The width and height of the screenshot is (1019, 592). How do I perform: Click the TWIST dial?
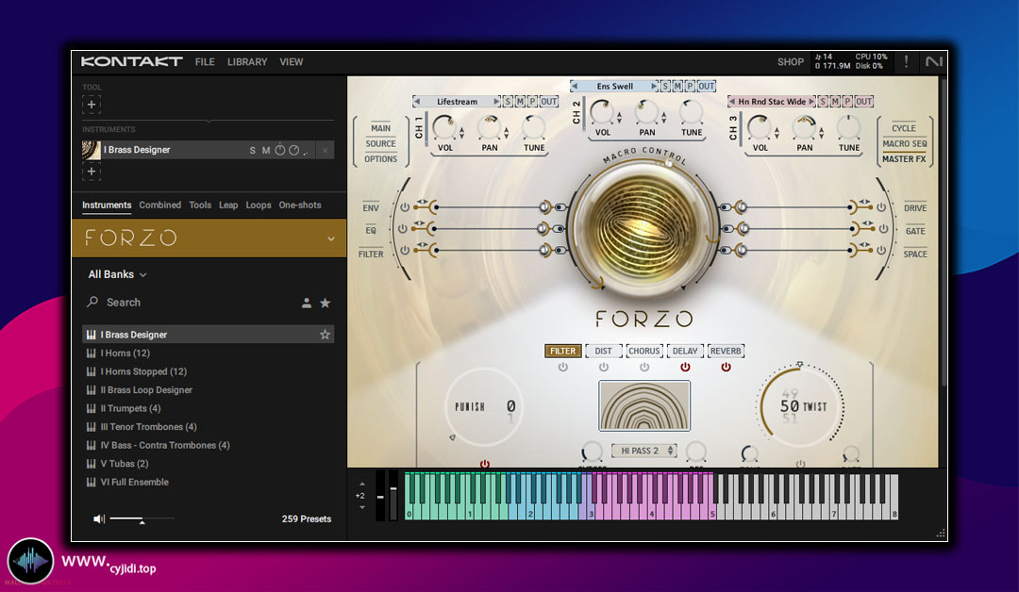(800, 407)
